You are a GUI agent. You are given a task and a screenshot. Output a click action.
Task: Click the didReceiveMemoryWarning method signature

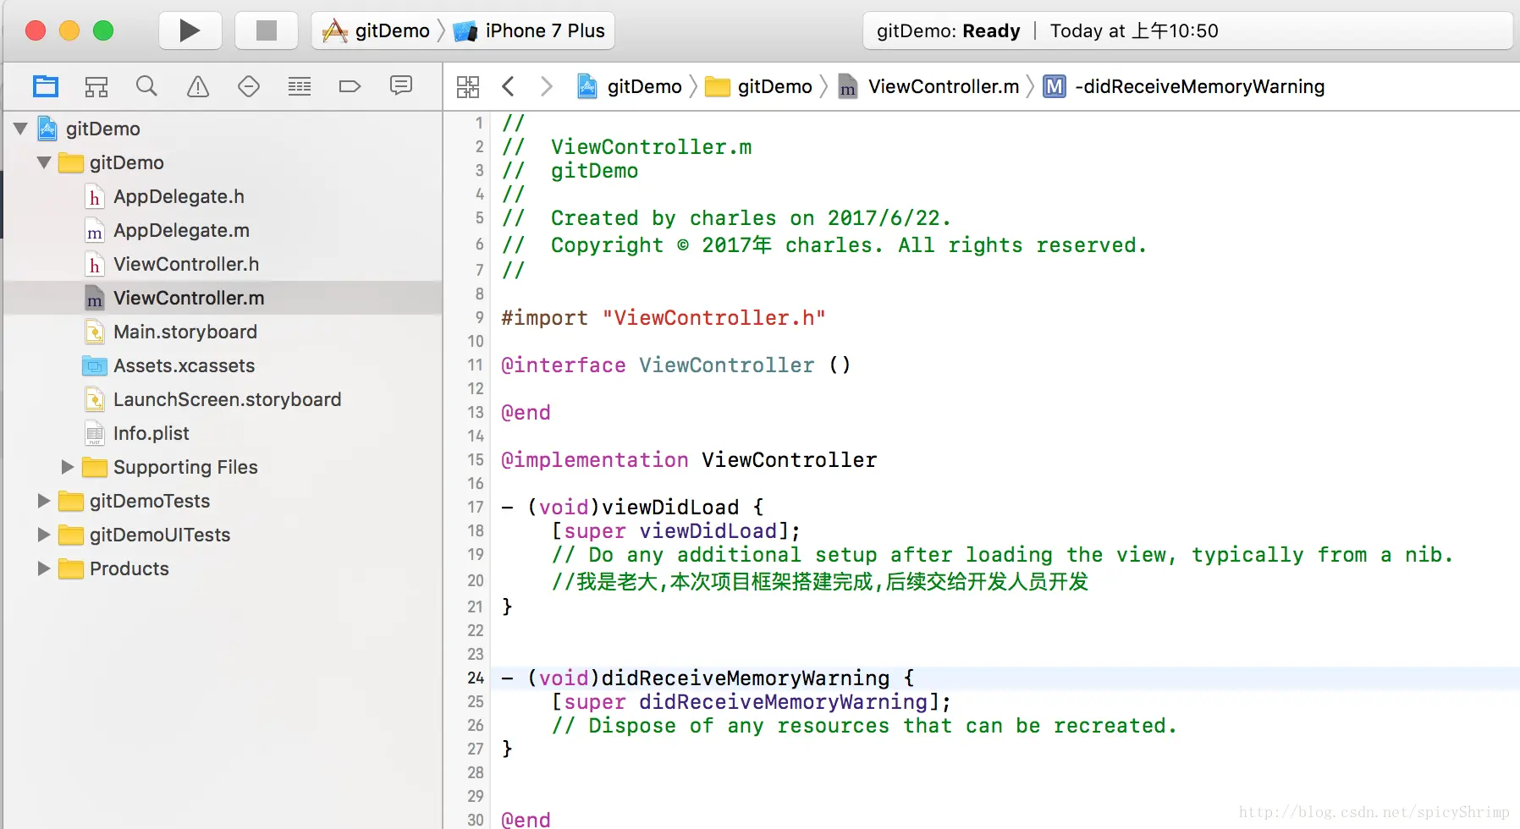pos(708,678)
